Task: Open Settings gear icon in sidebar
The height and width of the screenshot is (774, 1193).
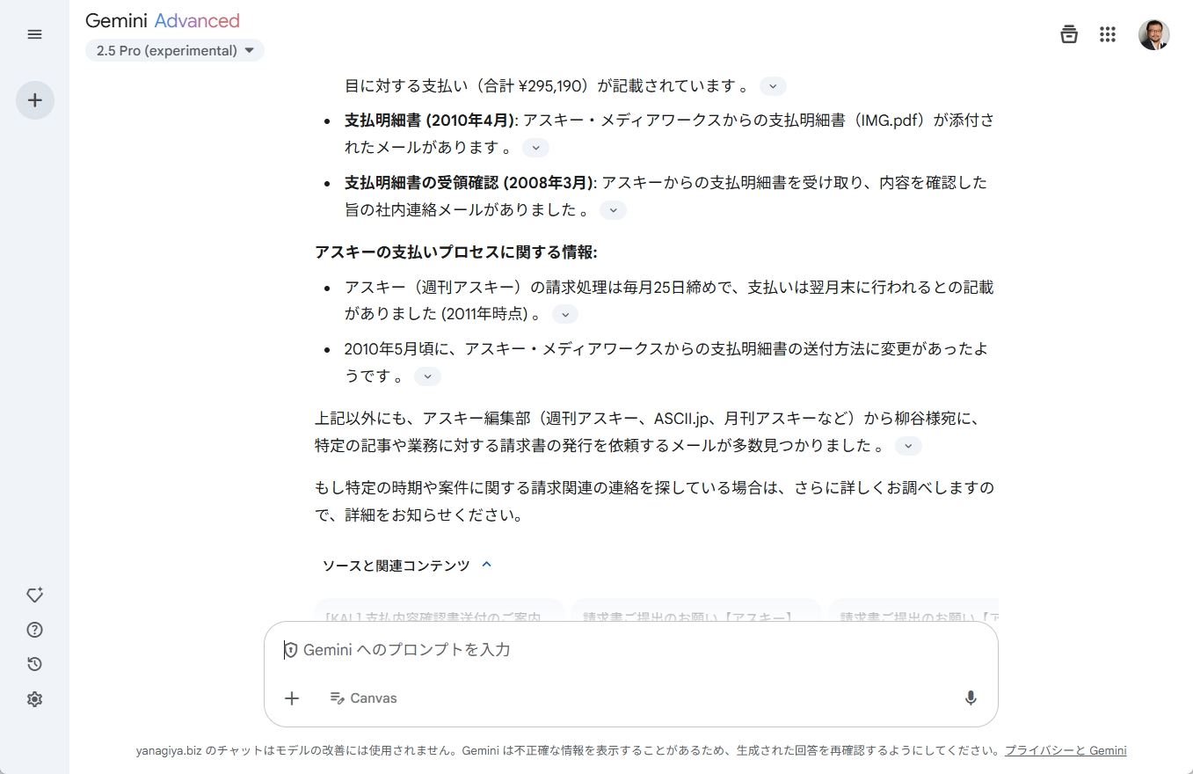Action: (34, 699)
